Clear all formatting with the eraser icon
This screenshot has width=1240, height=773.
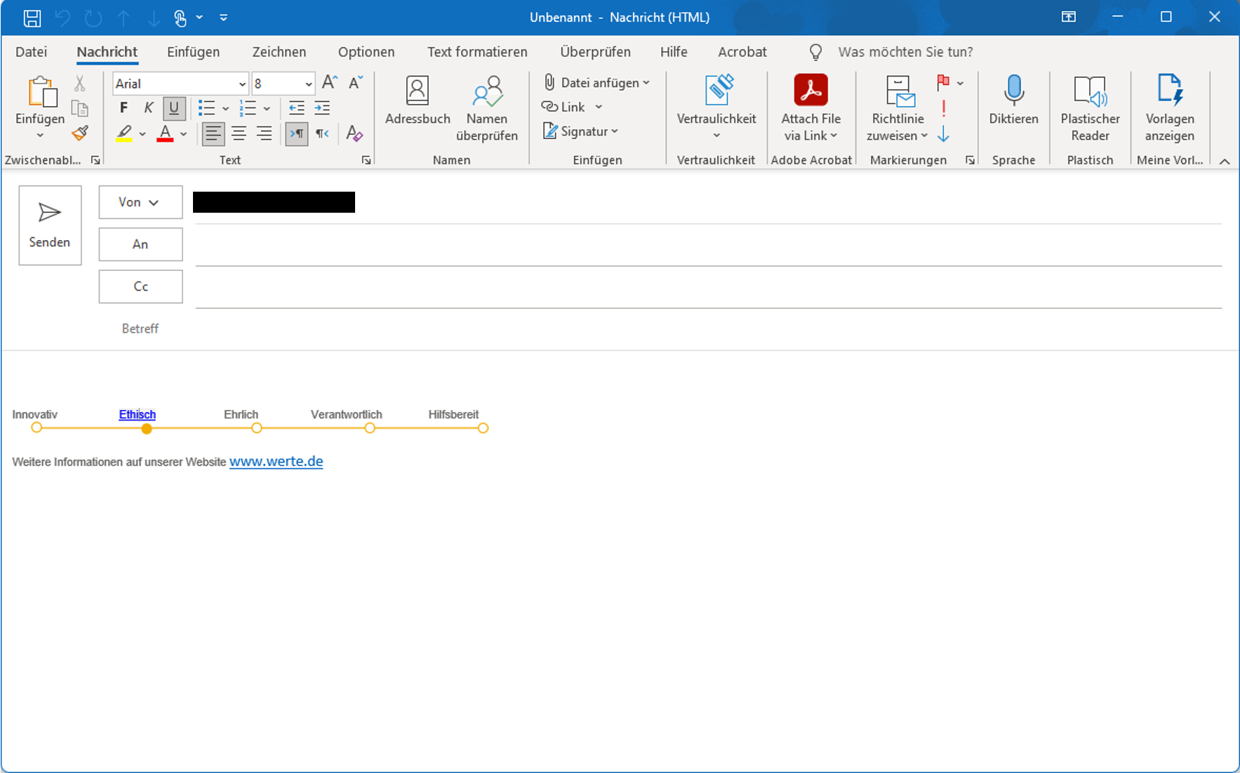point(354,133)
